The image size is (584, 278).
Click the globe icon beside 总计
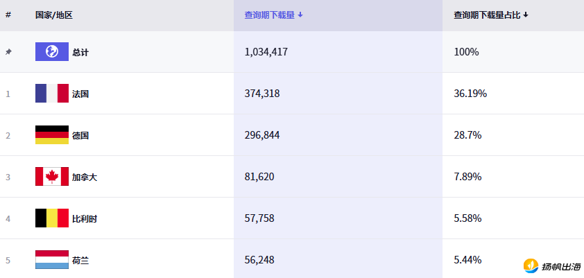(x=52, y=52)
